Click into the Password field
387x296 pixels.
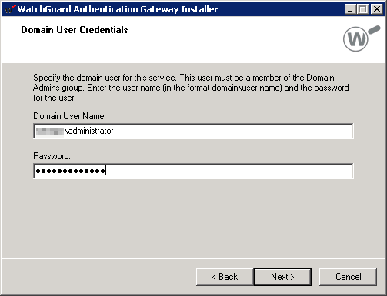pyautogui.click(x=193, y=171)
